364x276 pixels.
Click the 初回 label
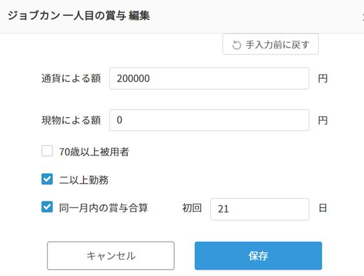(192, 208)
